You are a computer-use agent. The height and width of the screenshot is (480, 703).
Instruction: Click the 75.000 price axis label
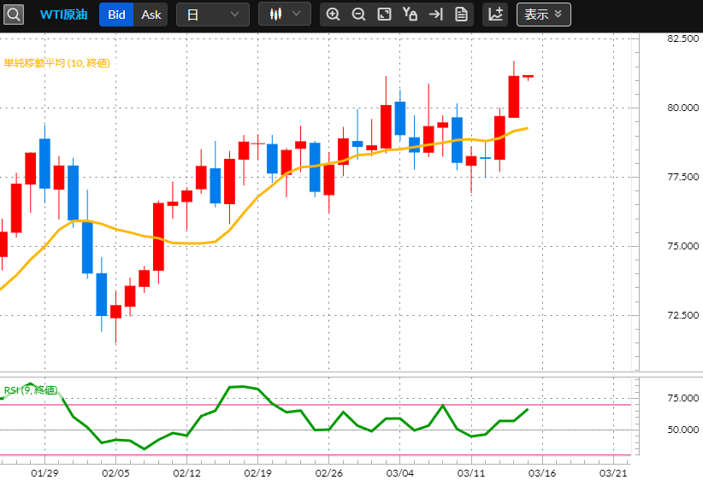[x=682, y=246]
